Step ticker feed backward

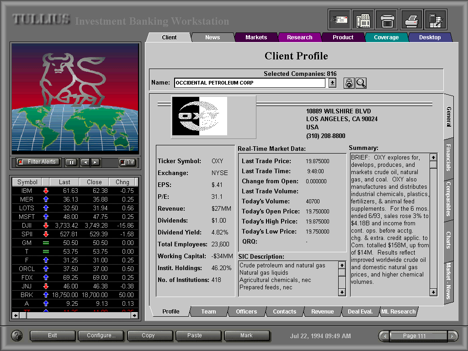(x=85, y=162)
